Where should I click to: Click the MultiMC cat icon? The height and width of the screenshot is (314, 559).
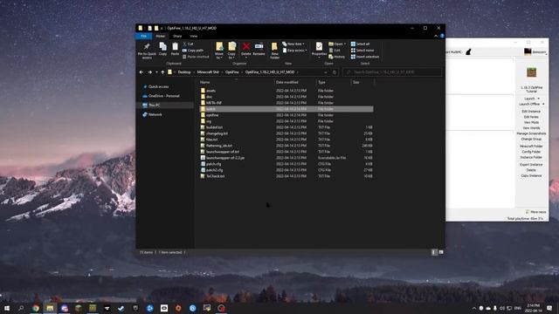[x=468, y=52]
